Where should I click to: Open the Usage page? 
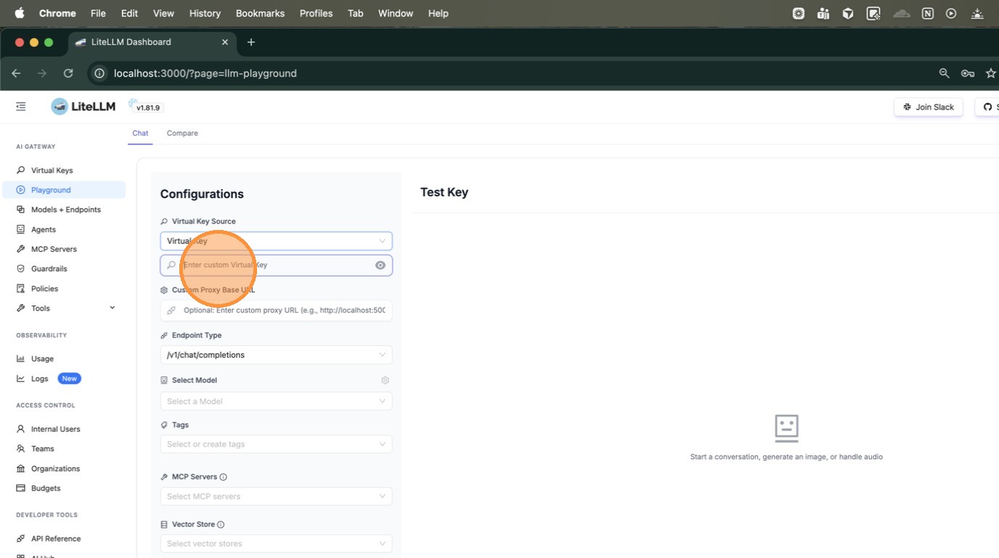tap(42, 358)
